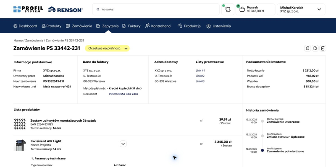The width and height of the screenshot is (336, 167).
Task: Click the Zapytania folder icon
Action: coord(98,26)
